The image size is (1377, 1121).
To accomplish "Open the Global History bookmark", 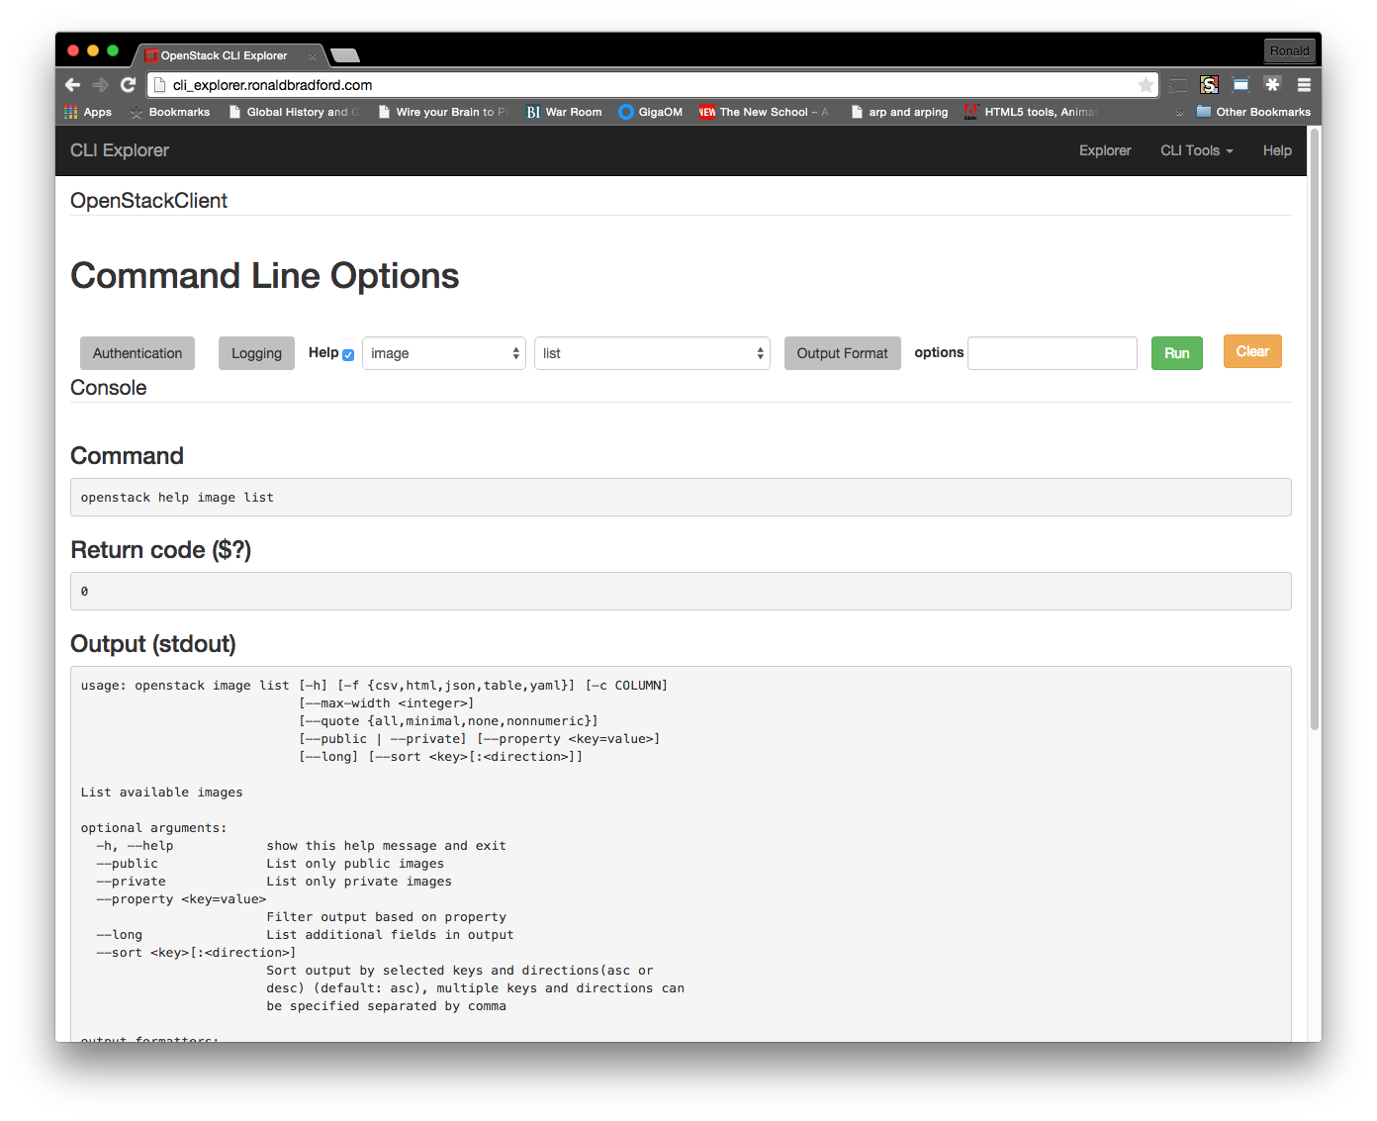I will 294,112.
